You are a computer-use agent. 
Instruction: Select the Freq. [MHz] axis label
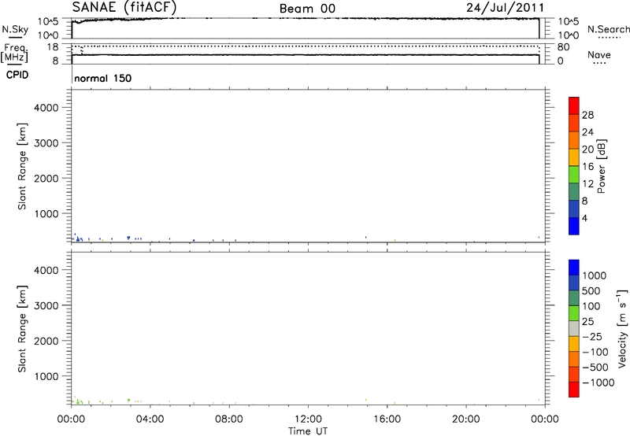(x=14, y=53)
